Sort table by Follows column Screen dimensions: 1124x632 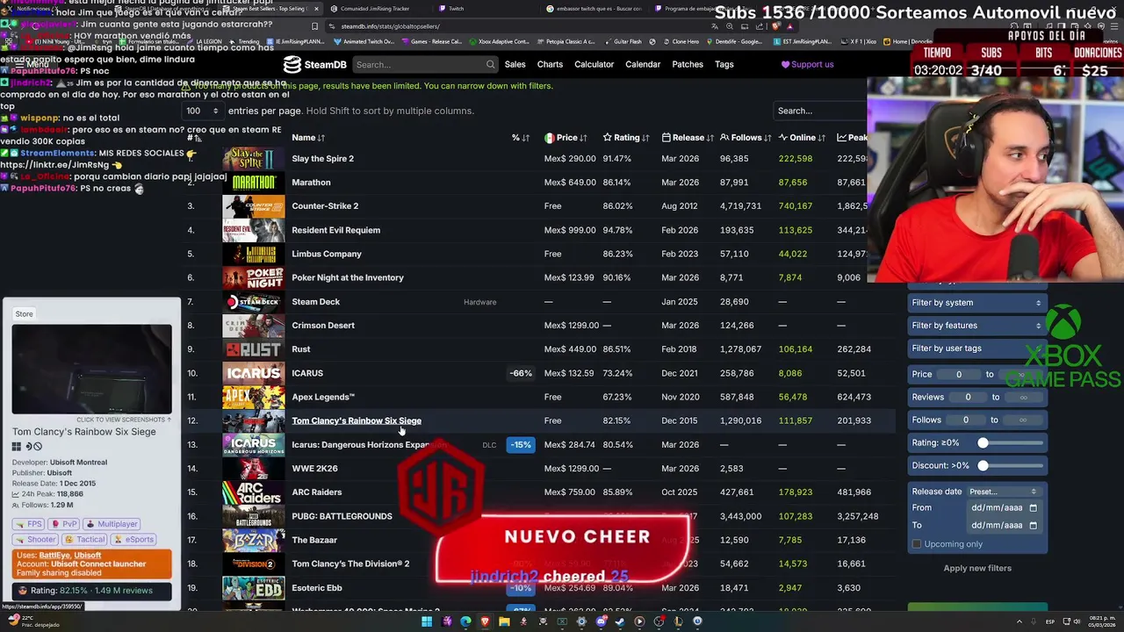click(746, 138)
